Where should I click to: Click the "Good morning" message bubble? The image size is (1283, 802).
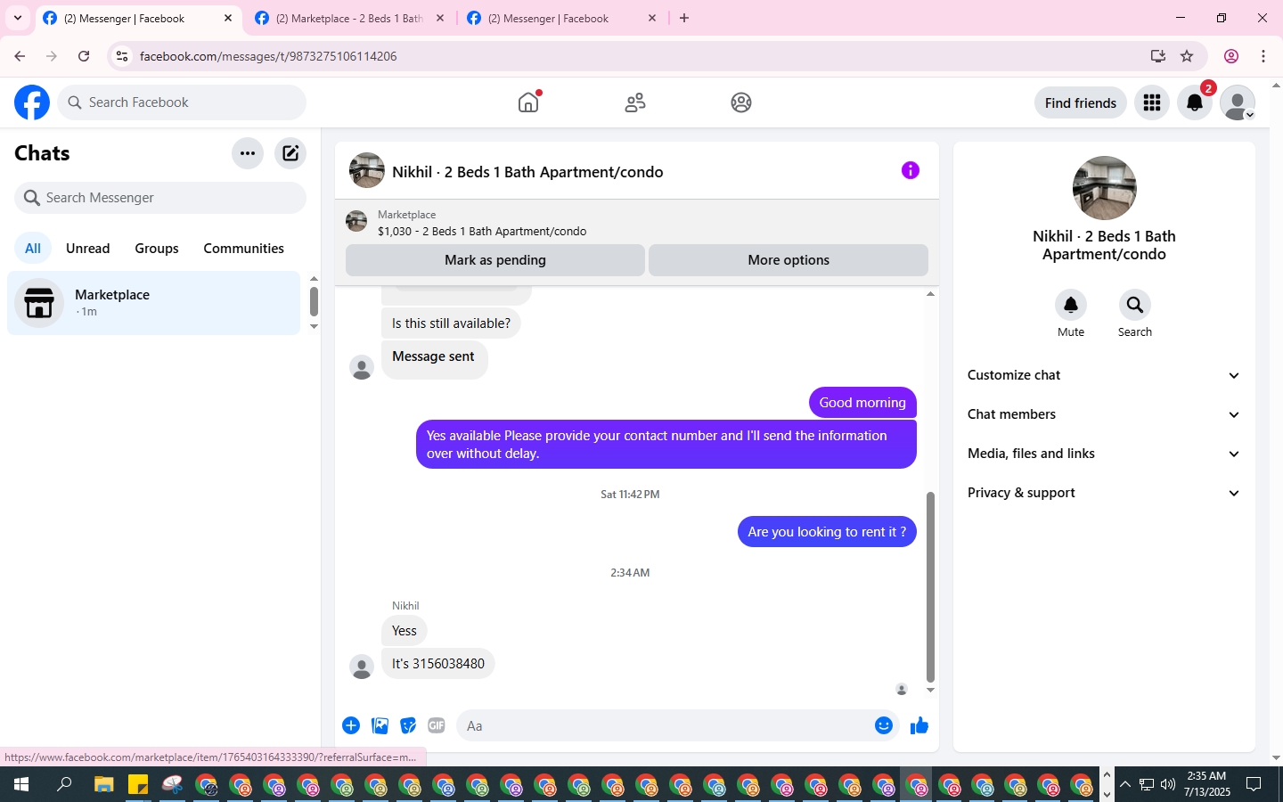[x=862, y=403]
